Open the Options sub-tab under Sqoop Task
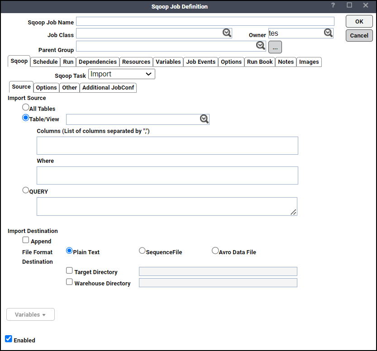Viewport: 377px width, 351px height. coord(46,87)
